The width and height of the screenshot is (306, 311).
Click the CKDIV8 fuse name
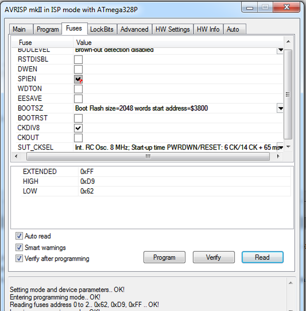click(x=29, y=128)
